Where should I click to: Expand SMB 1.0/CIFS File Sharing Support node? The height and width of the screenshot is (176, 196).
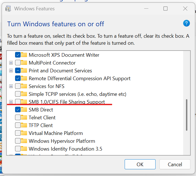(11, 102)
